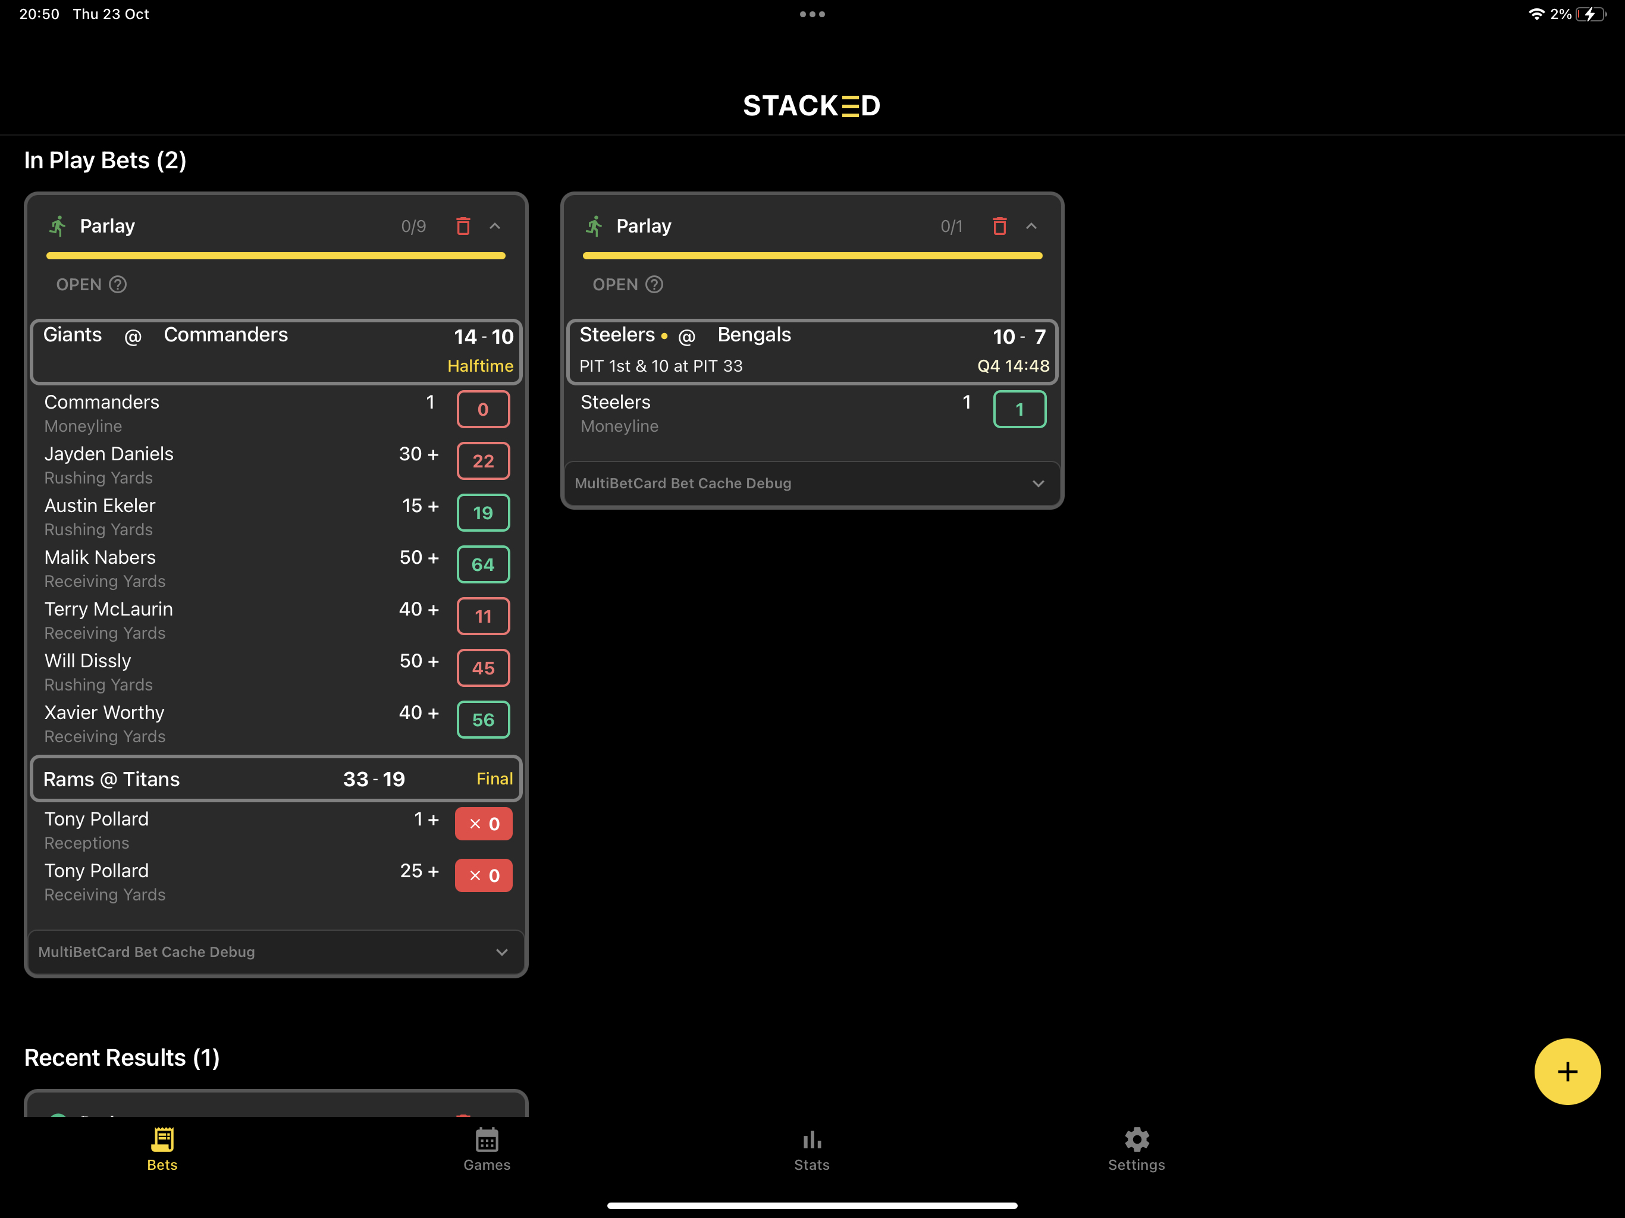The height and width of the screenshot is (1218, 1625).
Task: Collapse the 0/9 parlay card
Action: coord(495,225)
